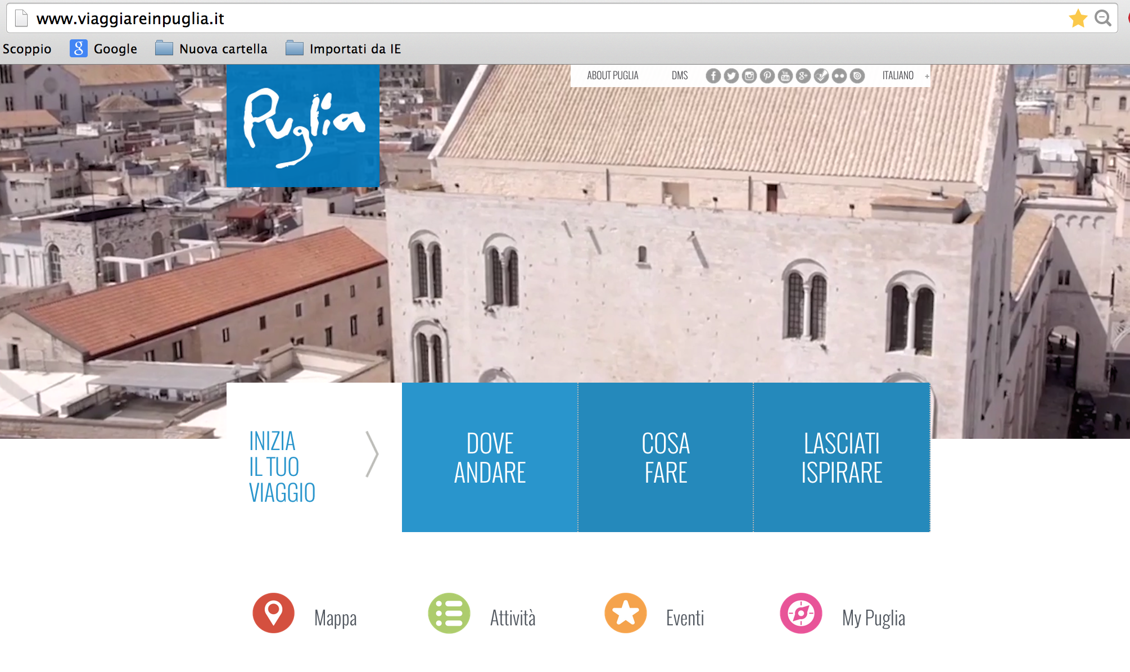This screenshot has height=672, width=1130.
Task: Click the red Mappa pin icon
Action: pos(273,613)
